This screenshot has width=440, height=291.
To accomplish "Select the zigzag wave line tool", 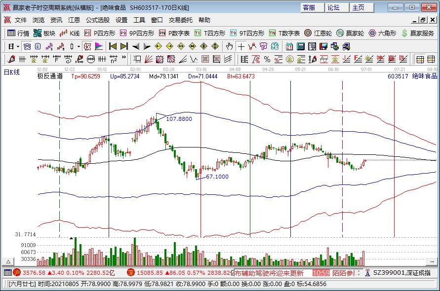I will [194, 60].
